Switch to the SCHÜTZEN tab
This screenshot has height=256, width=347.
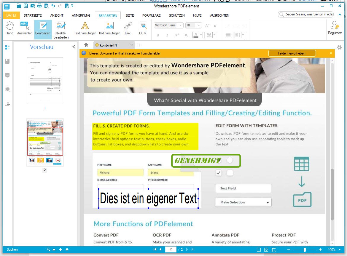click(177, 15)
